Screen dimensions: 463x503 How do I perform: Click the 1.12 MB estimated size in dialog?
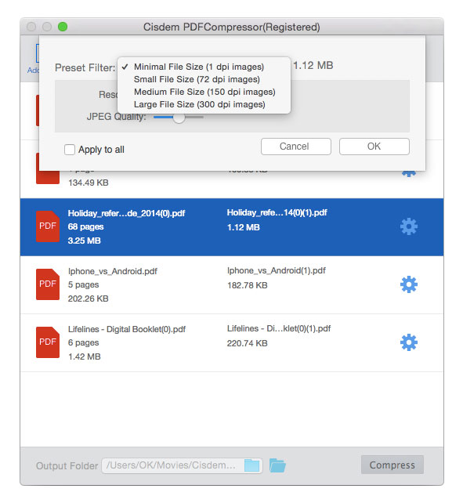pos(313,66)
